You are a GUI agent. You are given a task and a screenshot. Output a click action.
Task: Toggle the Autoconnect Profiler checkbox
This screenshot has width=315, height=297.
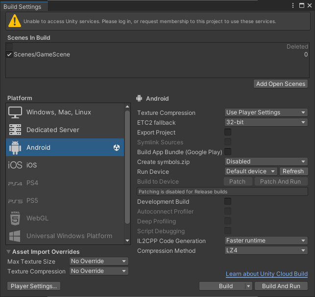click(228, 211)
